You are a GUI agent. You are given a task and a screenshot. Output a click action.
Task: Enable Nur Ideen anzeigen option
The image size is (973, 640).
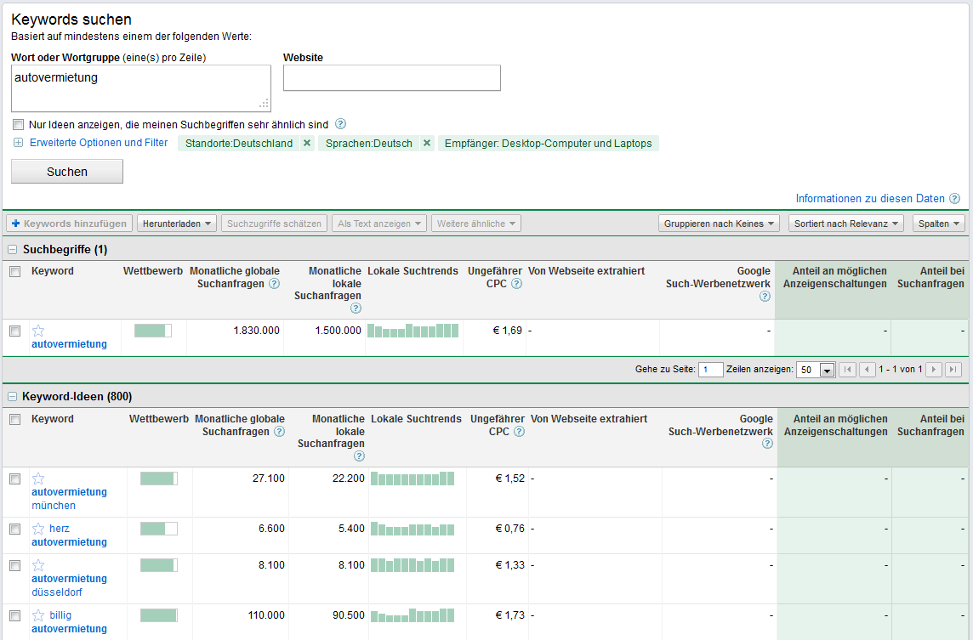coord(18,125)
